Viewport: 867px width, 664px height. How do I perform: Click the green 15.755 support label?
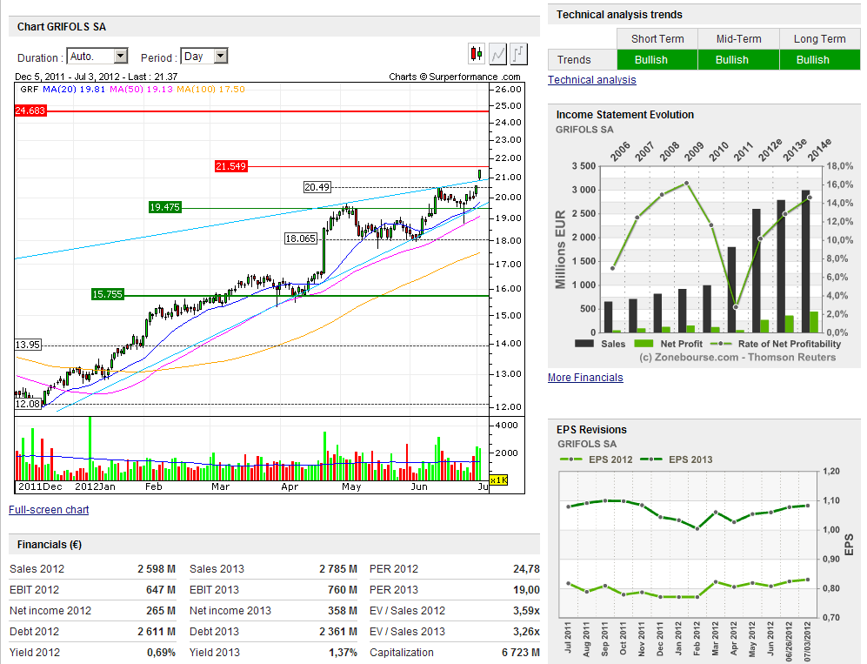point(107,294)
